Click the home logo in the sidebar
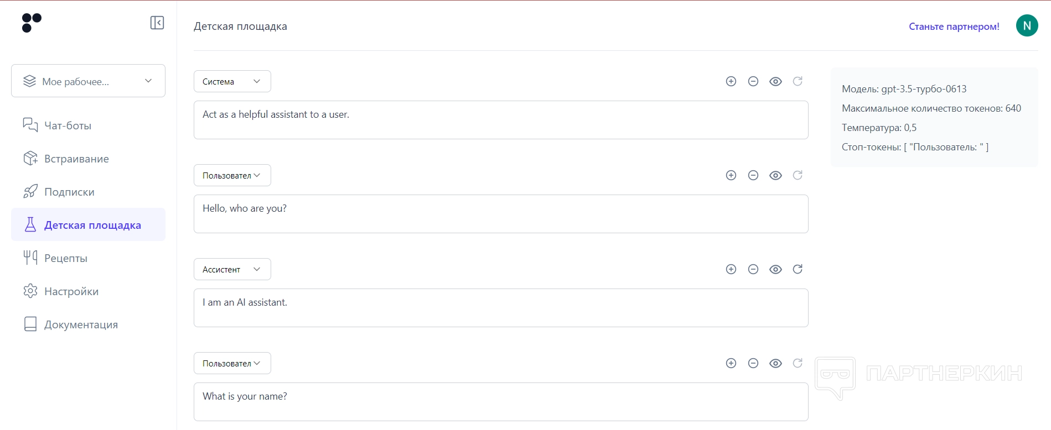1051x430 pixels. point(32,23)
